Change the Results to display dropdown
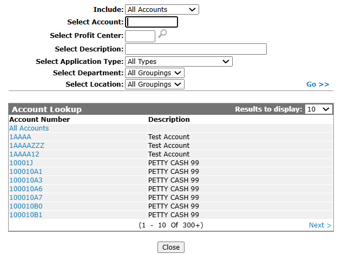342x254 pixels. pyautogui.click(x=319, y=109)
